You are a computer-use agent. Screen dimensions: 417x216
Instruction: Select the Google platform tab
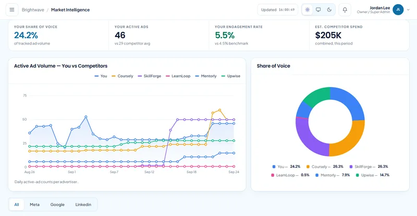point(57,205)
